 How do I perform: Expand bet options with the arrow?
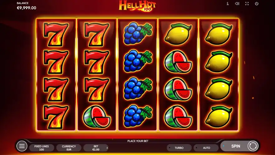click(107, 148)
